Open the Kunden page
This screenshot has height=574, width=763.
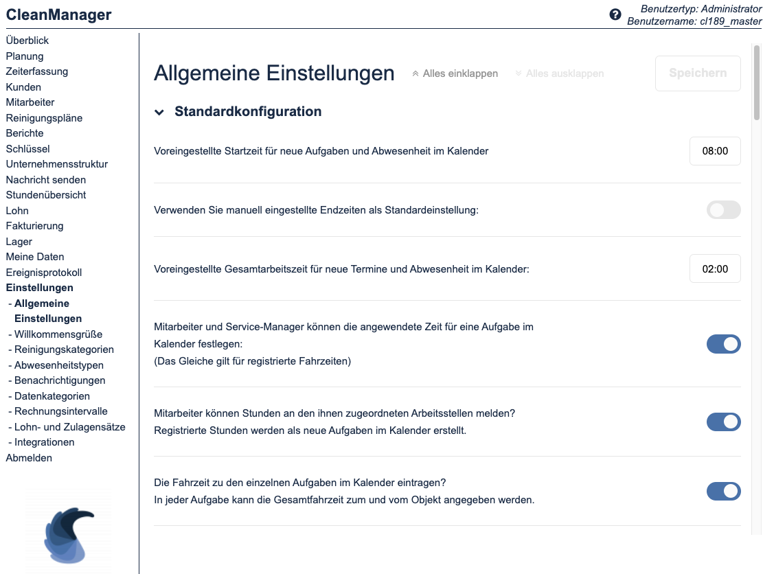(x=23, y=87)
